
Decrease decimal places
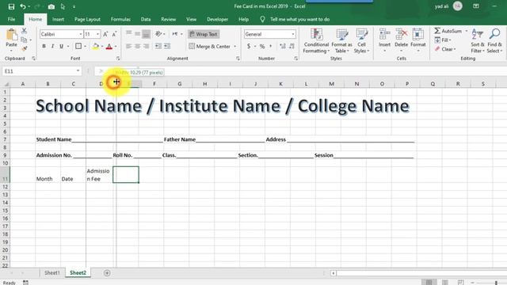click(x=292, y=46)
